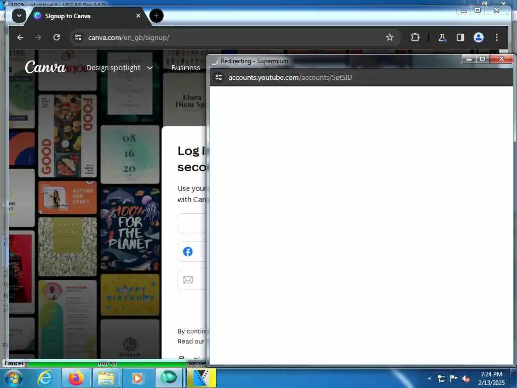Image resolution: width=517 pixels, height=388 pixels.
Task: Open the Windows Start menu
Action: pyautogui.click(x=13, y=378)
